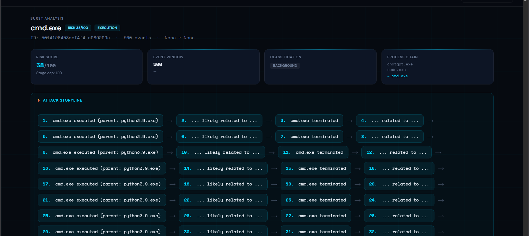Image resolution: width=529 pixels, height=236 pixels.
Task: Open storyline step 1 cmd.exe executed
Action: point(100,121)
